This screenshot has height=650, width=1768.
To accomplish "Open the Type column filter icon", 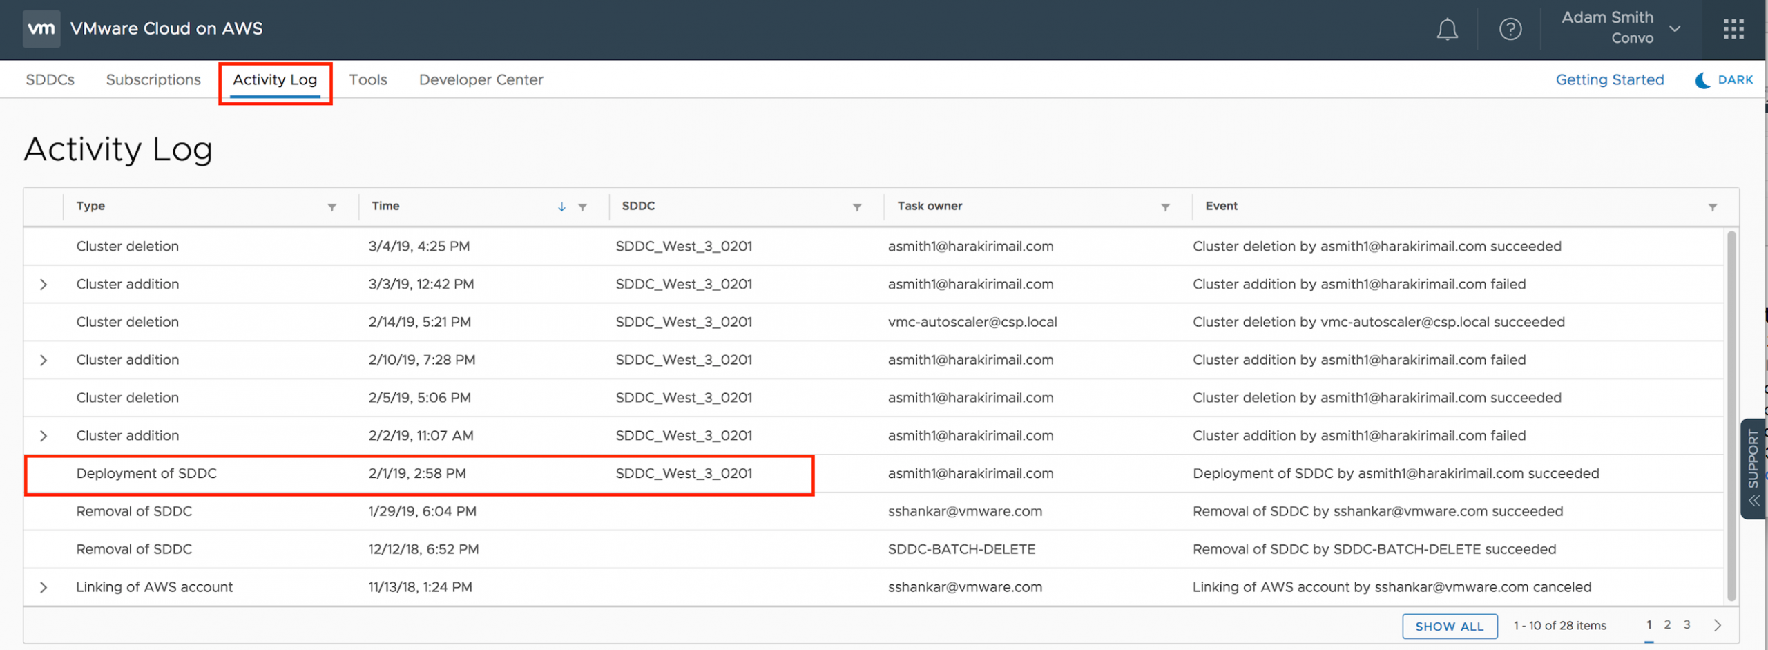I will point(332,207).
